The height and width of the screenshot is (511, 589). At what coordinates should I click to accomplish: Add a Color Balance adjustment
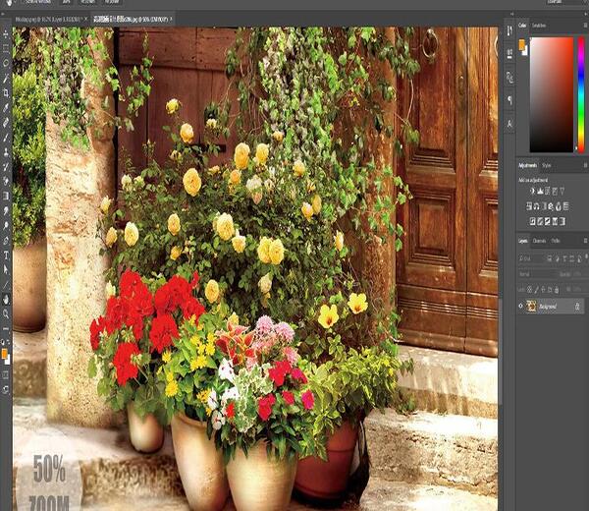[536, 206]
